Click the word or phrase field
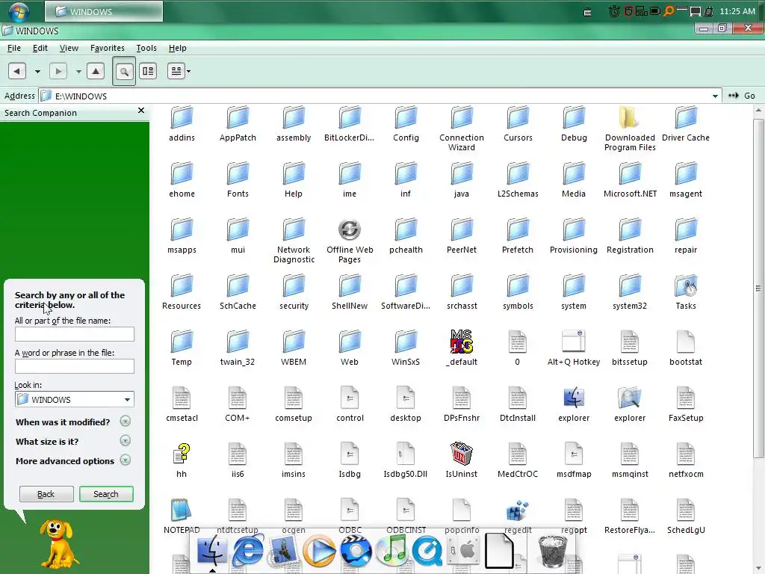Viewport: 765px width, 574px height. click(75, 366)
